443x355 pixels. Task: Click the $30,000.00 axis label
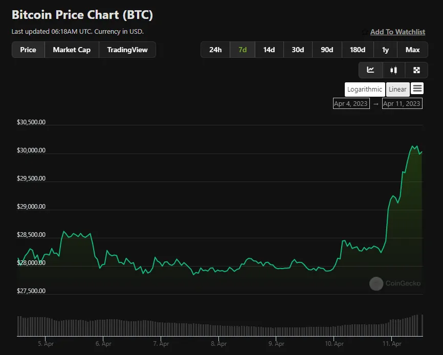31,150
